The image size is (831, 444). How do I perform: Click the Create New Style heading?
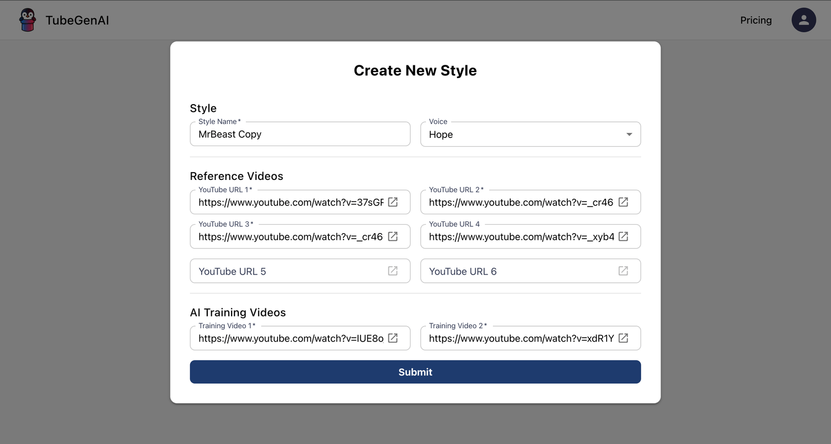coord(416,70)
